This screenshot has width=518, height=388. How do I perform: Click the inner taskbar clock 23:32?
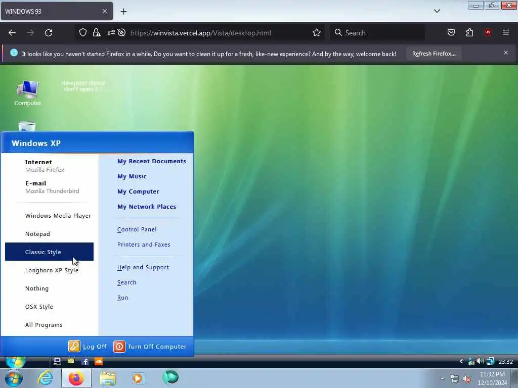(505, 362)
